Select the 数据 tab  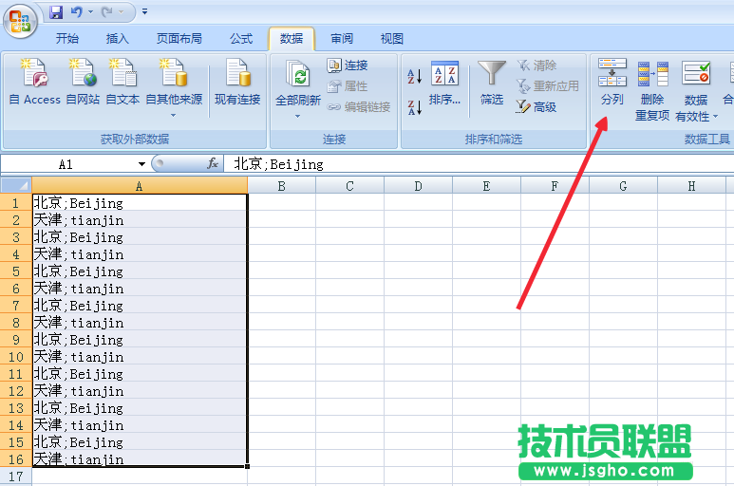[292, 39]
